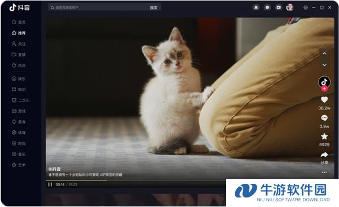
Task: Open the 抖音 author avatar on video
Action: [324, 82]
